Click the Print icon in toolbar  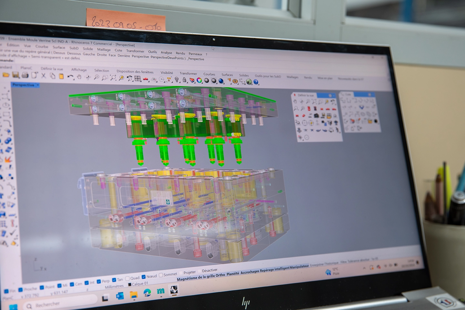click(x=25, y=75)
